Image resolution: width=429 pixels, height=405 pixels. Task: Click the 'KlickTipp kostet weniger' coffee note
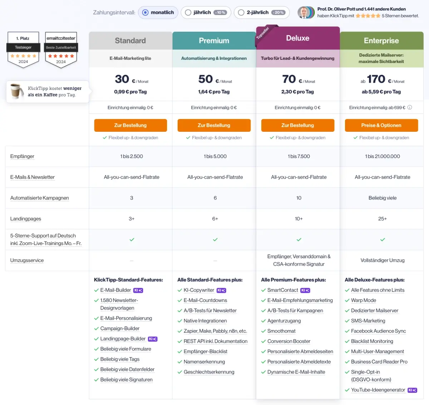coord(55,92)
